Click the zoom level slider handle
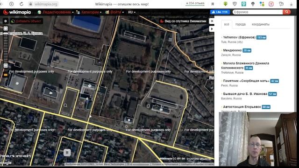Screen dimensions: 299x168 [6, 33]
